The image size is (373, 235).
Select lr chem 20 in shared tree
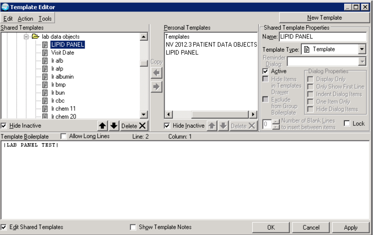(x=64, y=116)
